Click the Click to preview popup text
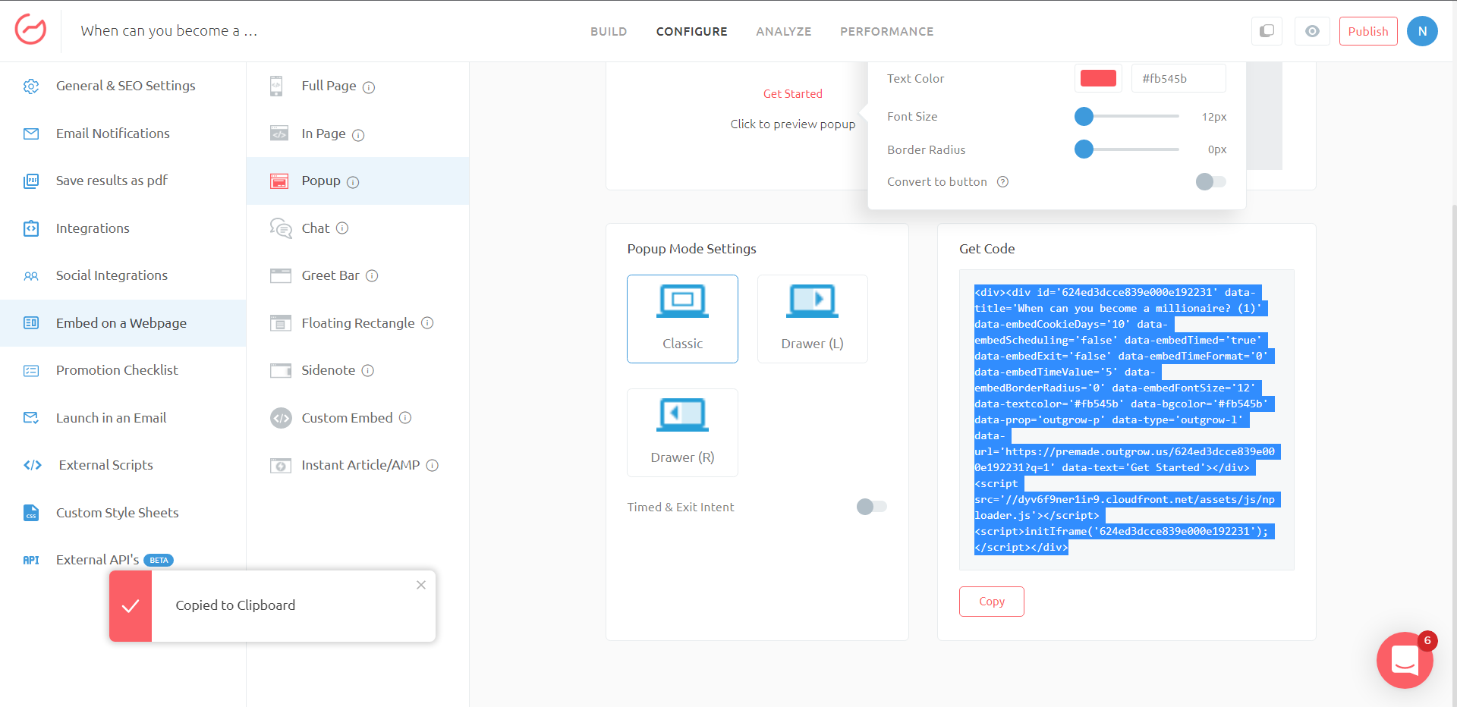1457x707 pixels. point(792,124)
